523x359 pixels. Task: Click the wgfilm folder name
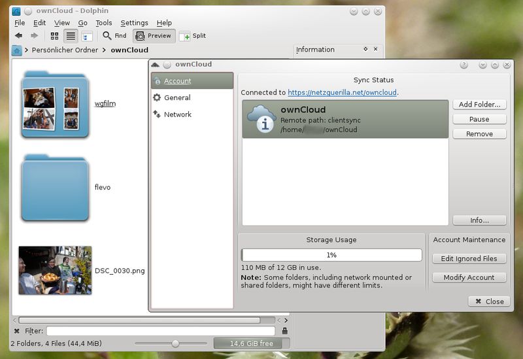click(105, 103)
